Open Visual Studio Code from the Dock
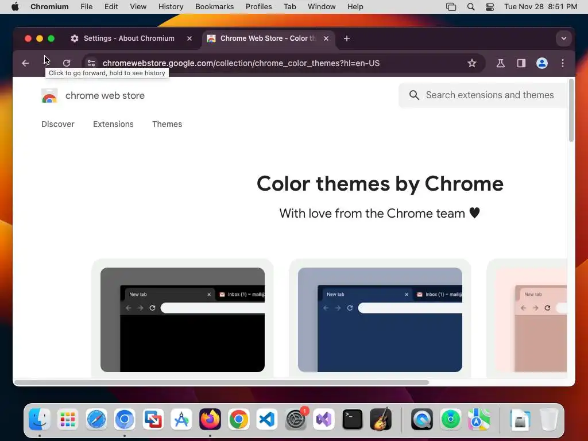588x441 pixels. (267, 419)
